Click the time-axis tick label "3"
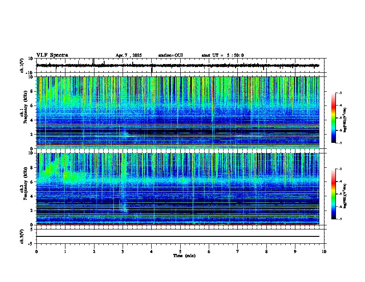Image resolution: width=365 pixels, height=282 pixels. pyautogui.click(x=123, y=252)
